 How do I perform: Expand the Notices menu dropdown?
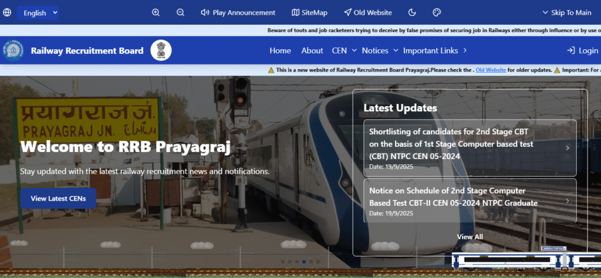tap(380, 50)
